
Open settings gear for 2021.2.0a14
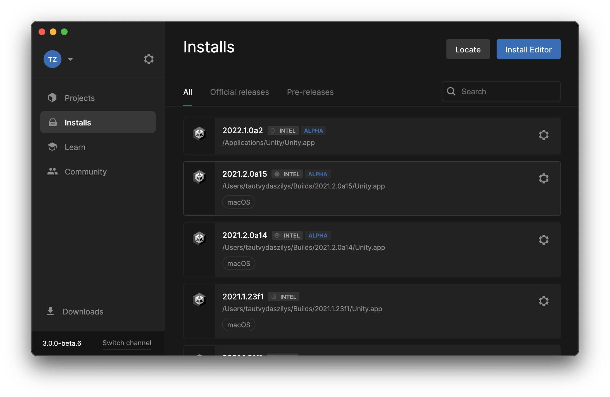(544, 240)
